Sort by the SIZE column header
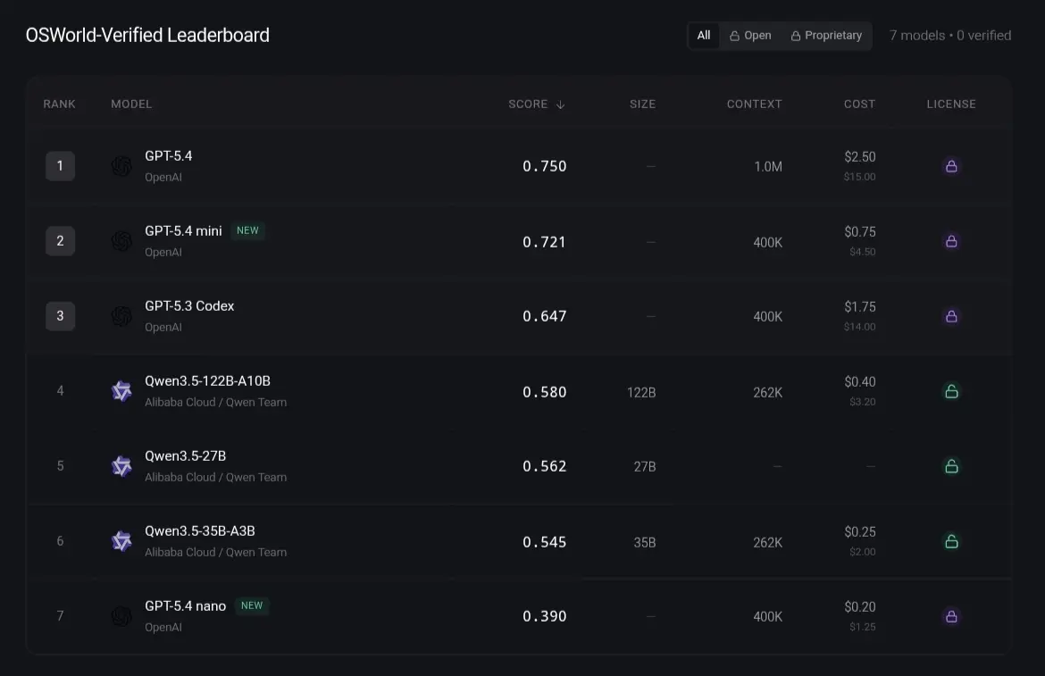 pyautogui.click(x=642, y=104)
